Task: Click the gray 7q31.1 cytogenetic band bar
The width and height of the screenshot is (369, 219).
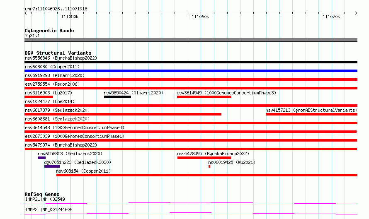Action: point(191,40)
